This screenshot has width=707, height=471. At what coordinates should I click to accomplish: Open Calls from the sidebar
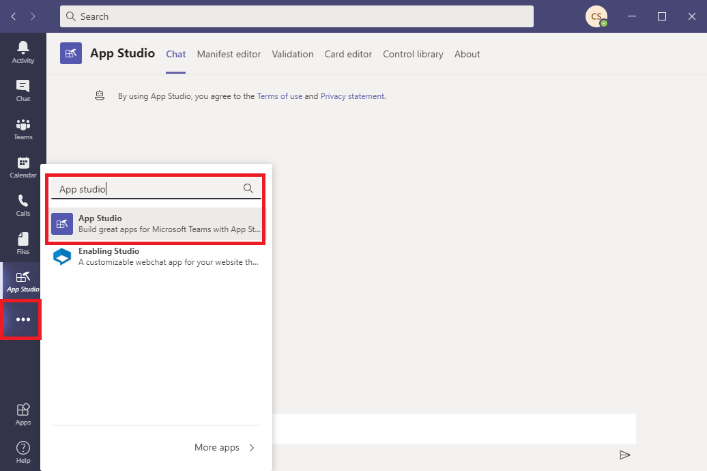pos(23,205)
